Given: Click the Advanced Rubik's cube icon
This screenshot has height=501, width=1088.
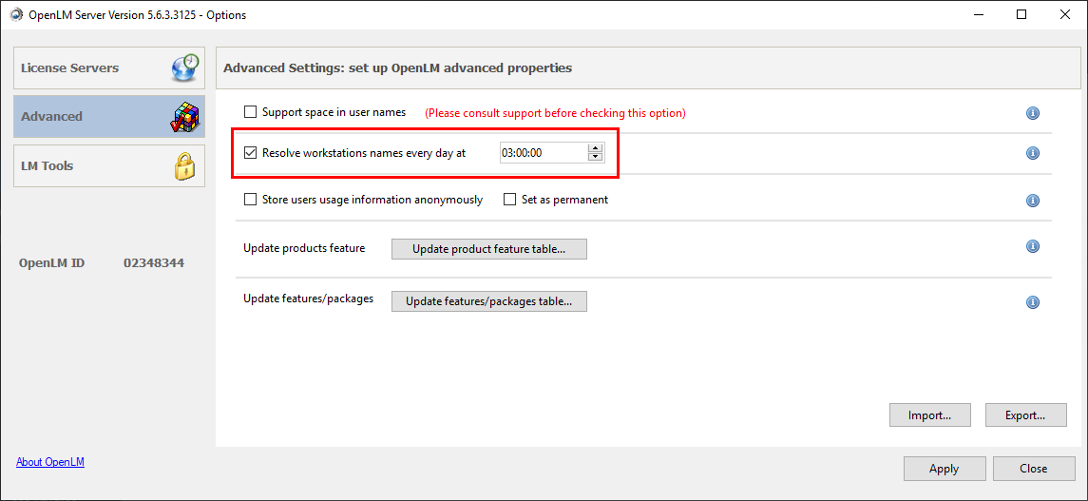Looking at the screenshot, I should pos(184,116).
